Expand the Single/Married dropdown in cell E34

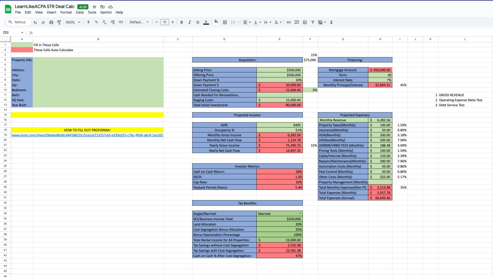click(x=300, y=213)
